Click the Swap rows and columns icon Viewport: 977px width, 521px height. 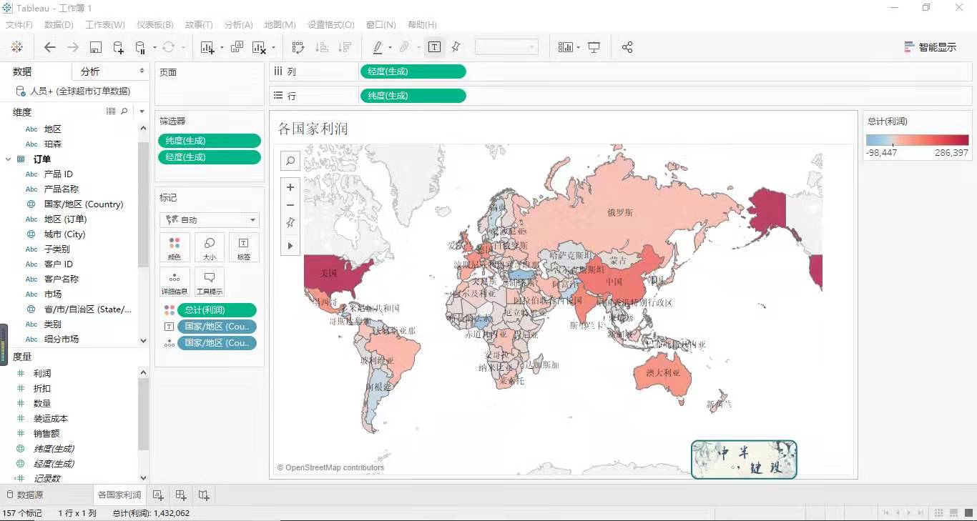pos(298,47)
